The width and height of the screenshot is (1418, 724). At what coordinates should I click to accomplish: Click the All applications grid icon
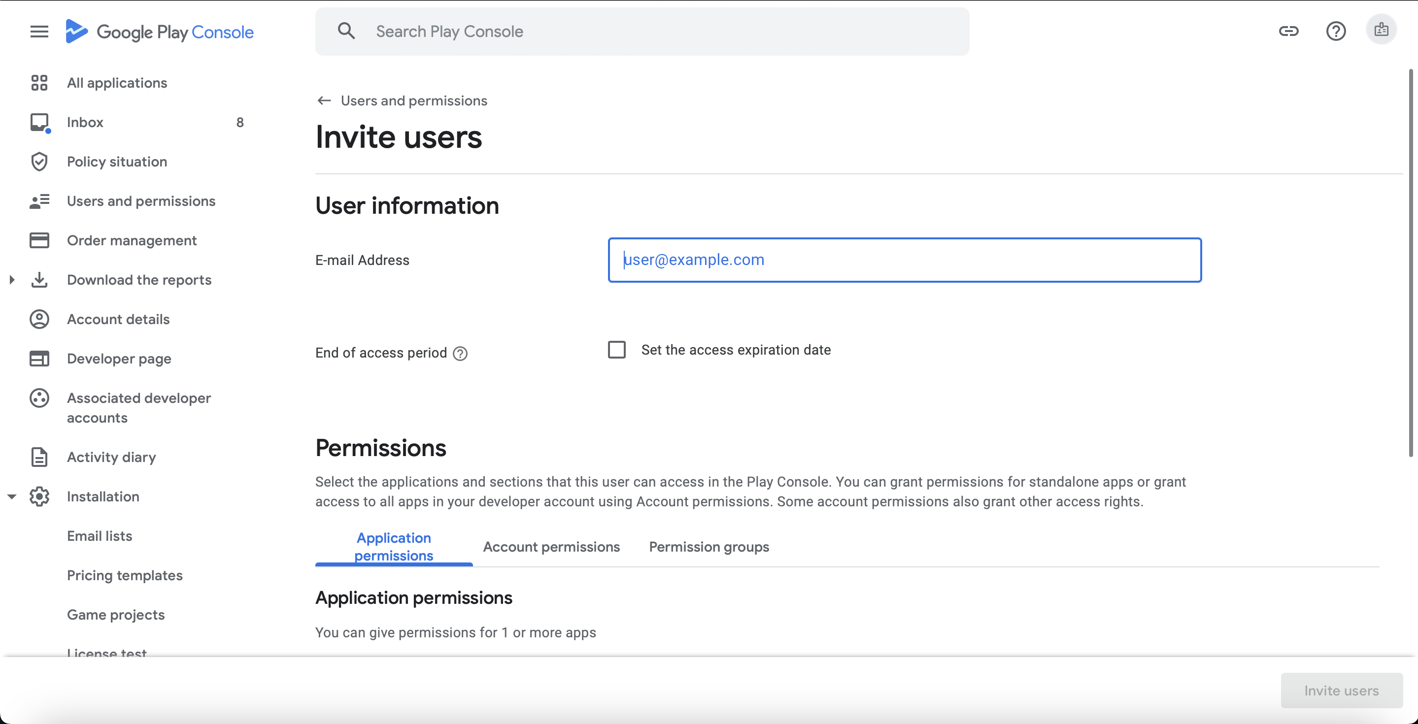pyautogui.click(x=39, y=83)
